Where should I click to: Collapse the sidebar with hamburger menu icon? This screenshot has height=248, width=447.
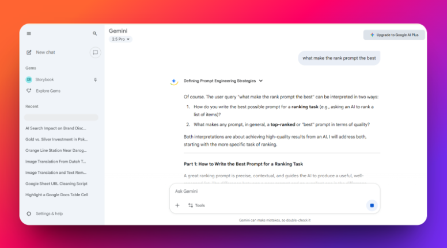(x=29, y=34)
